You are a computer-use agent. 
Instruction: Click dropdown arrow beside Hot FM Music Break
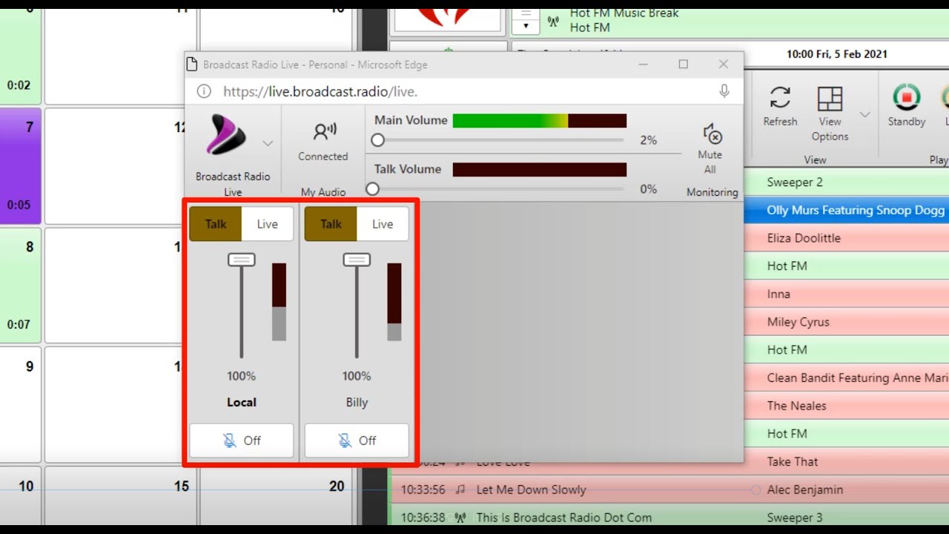526,26
